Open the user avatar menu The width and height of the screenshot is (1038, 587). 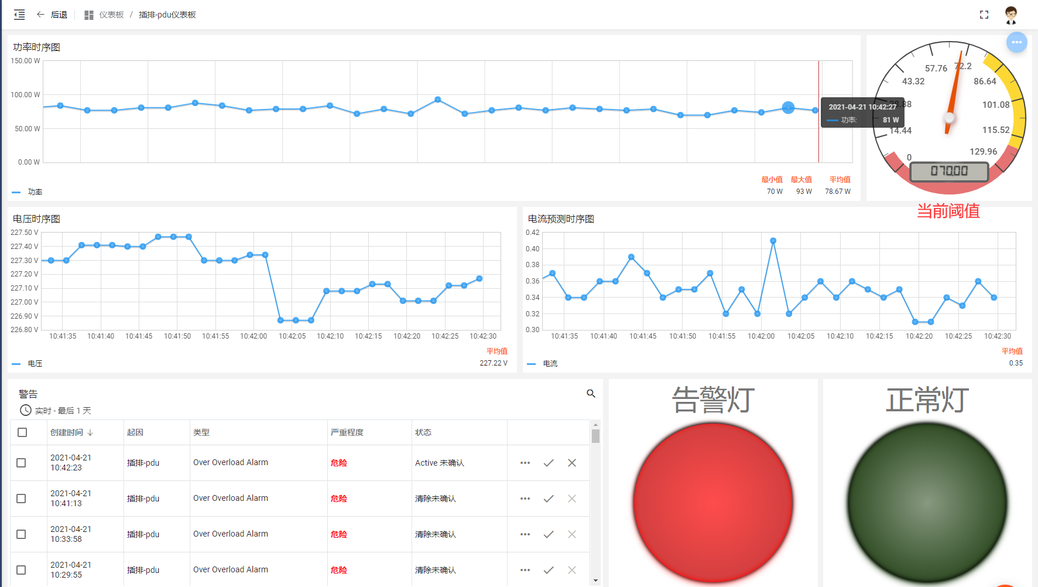click(x=1011, y=15)
